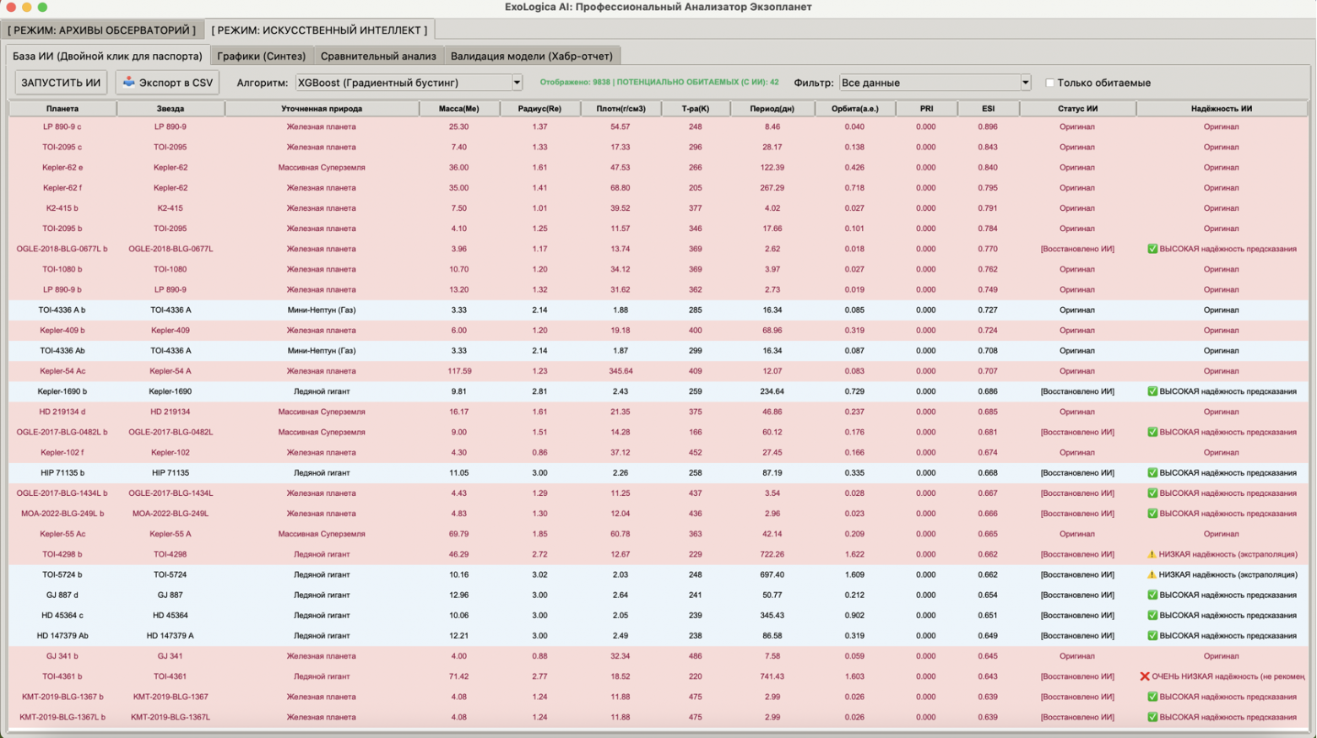
Task: Expand the Фильтр 'Все данные' dropdown
Action: [933, 83]
